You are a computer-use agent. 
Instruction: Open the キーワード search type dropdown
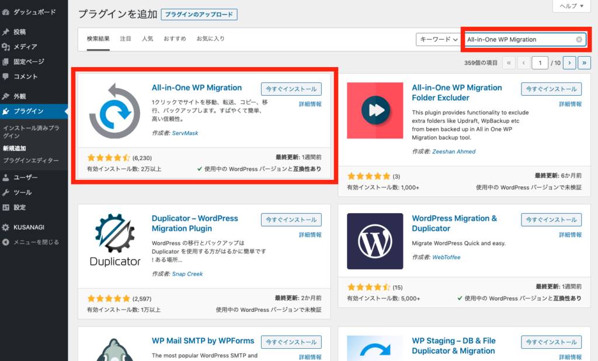click(x=439, y=39)
